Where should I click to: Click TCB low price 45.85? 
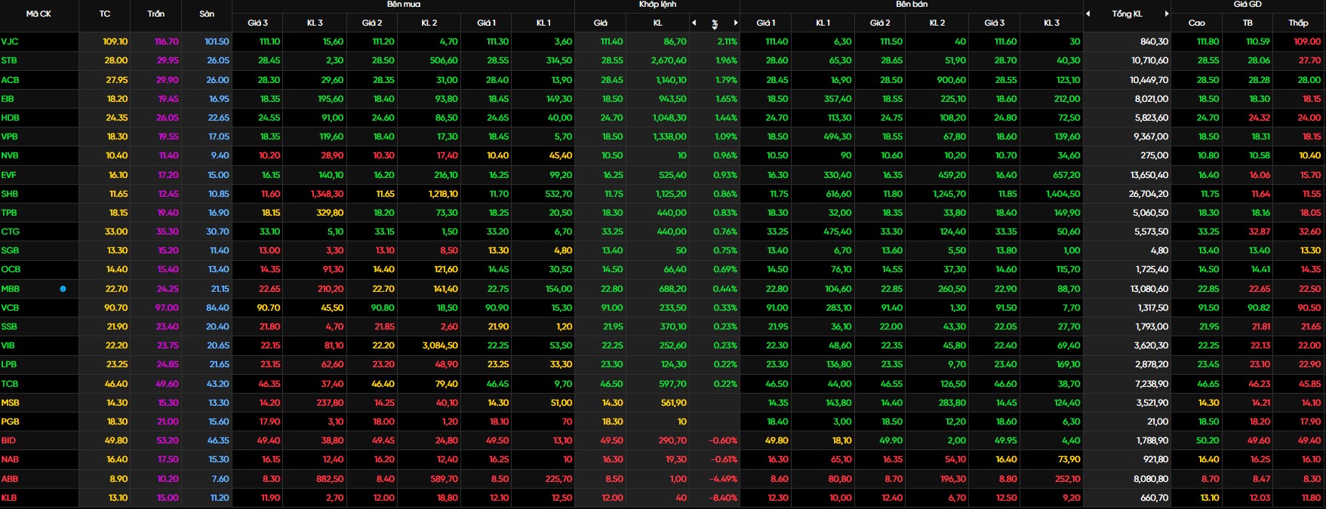(1309, 384)
